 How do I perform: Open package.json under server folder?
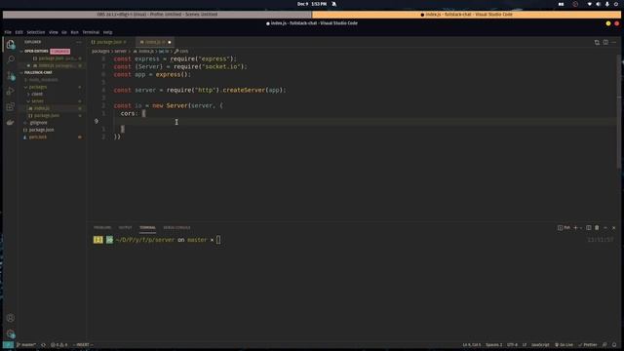coord(47,115)
